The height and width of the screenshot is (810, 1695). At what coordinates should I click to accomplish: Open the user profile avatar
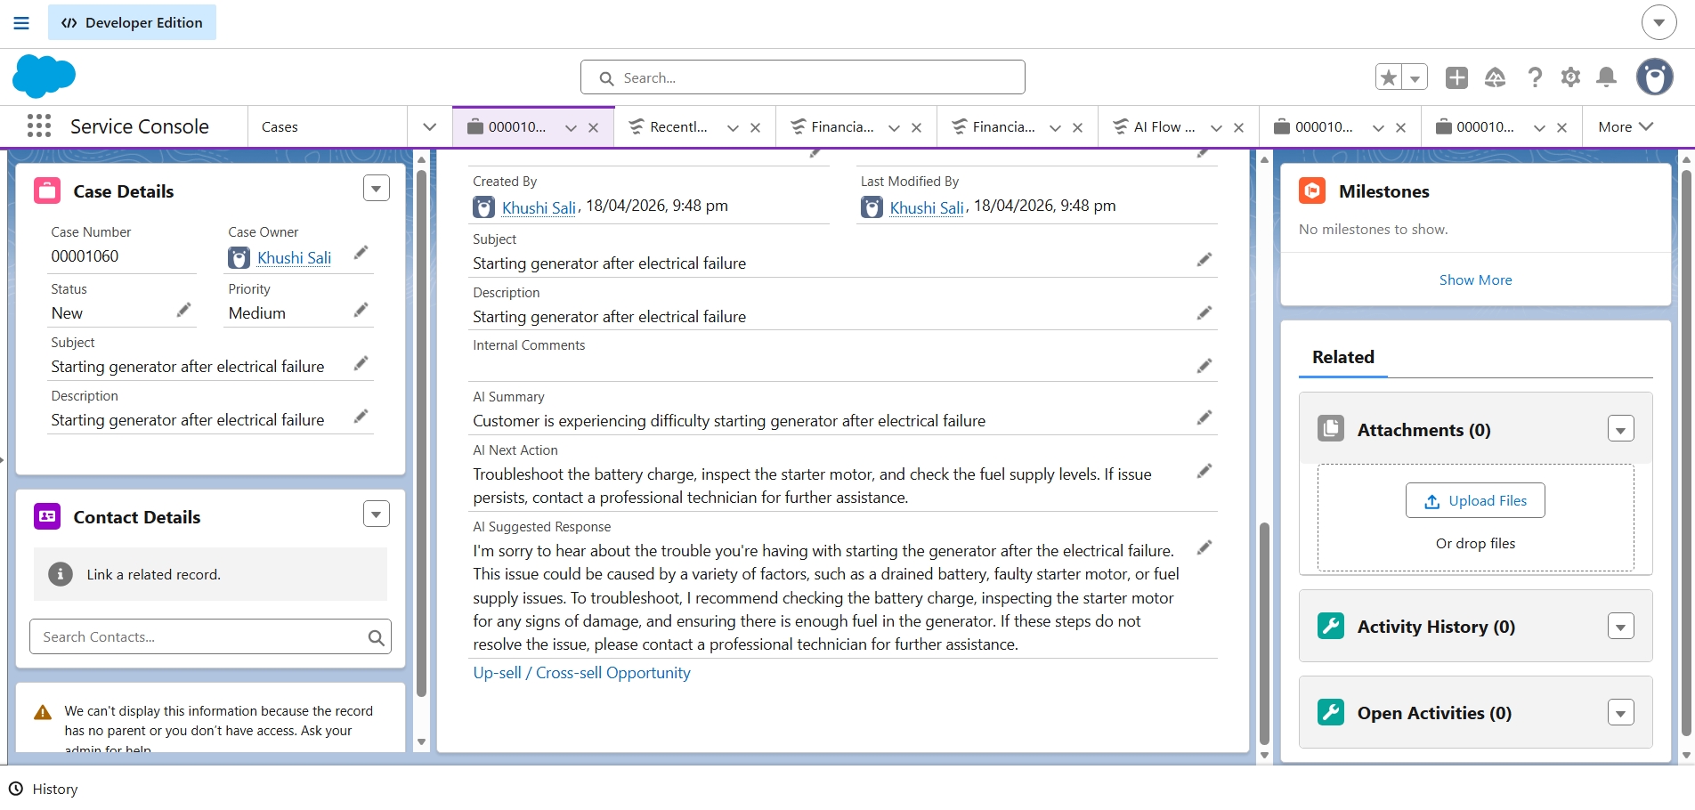pos(1655,77)
